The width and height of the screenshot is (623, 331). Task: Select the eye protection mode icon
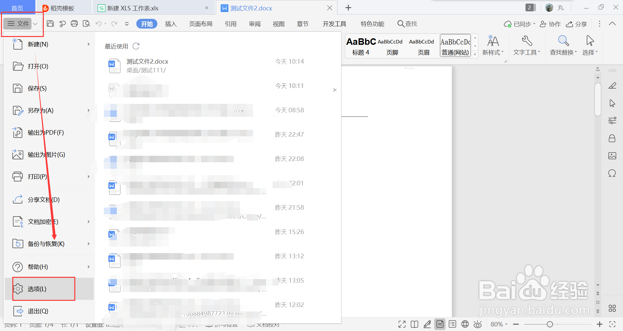point(477,324)
